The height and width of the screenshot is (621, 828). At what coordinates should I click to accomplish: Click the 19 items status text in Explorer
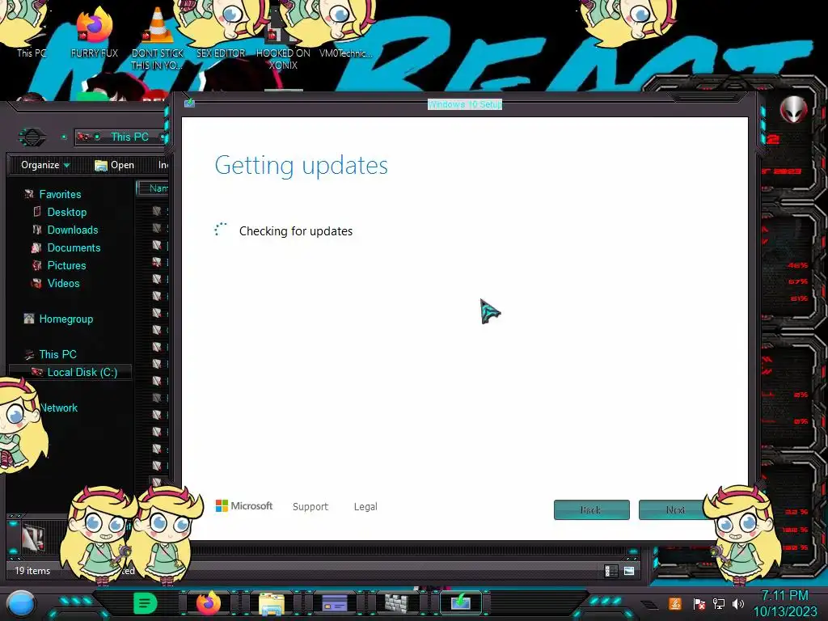tap(32, 571)
